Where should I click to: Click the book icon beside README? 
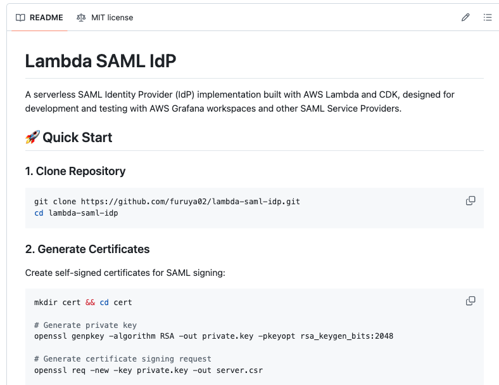[x=20, y=18]
